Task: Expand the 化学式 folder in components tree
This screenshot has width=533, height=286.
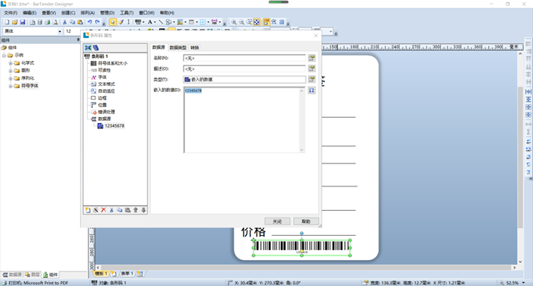Action: 11,63
